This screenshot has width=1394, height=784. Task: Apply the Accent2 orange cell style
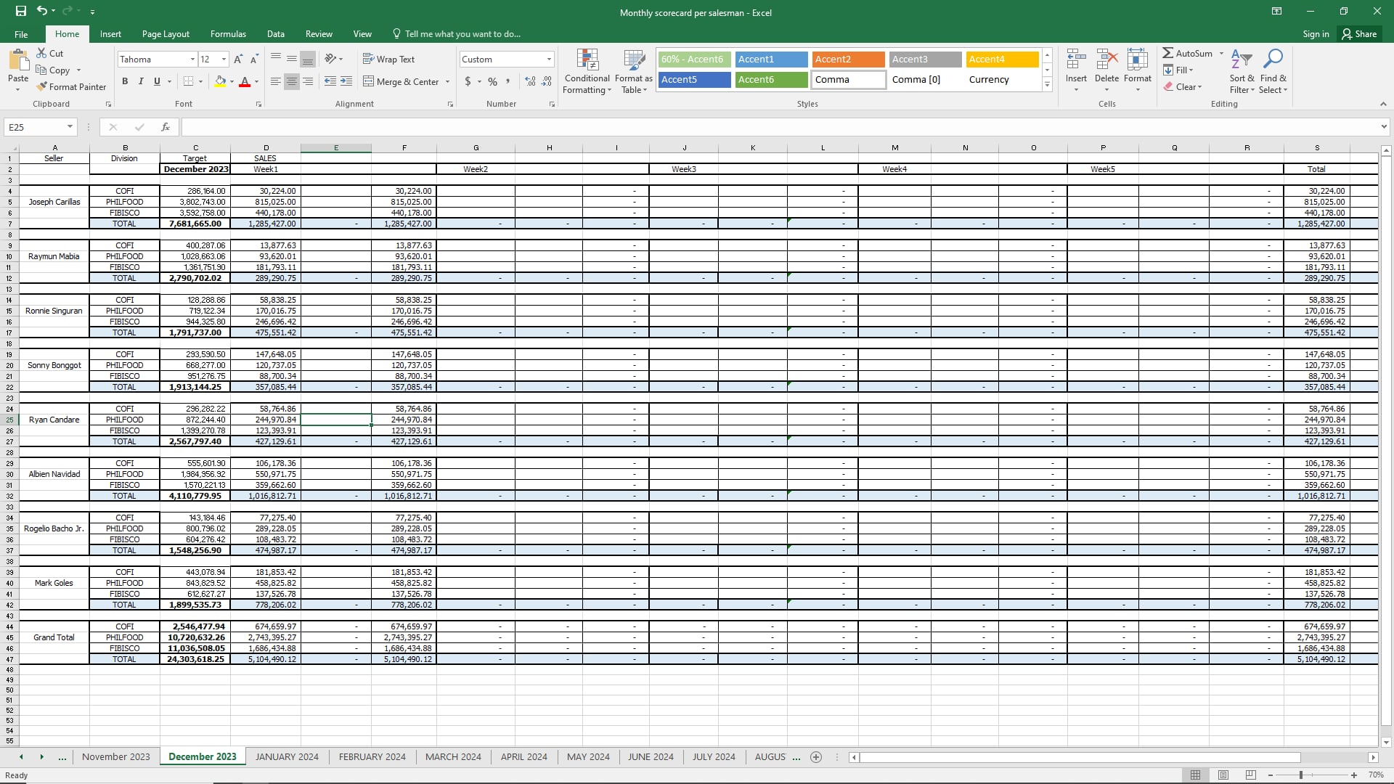point(848,60)
